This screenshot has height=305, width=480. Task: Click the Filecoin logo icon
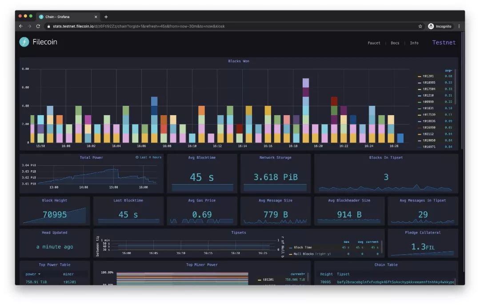(24, 42)
